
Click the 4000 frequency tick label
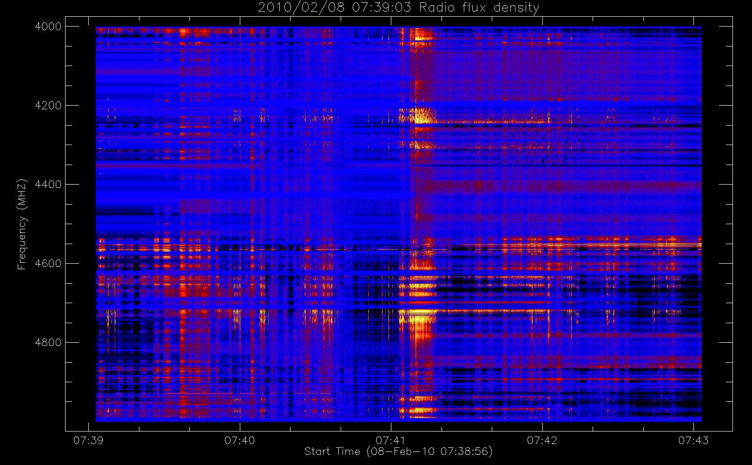click(x=48, y=27)
